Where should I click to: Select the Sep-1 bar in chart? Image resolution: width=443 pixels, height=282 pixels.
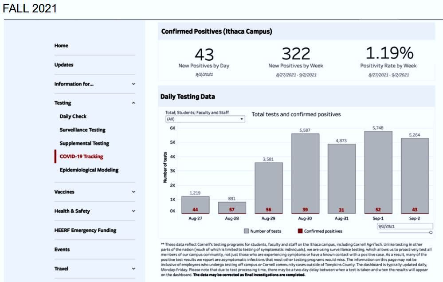coord(378,172)
